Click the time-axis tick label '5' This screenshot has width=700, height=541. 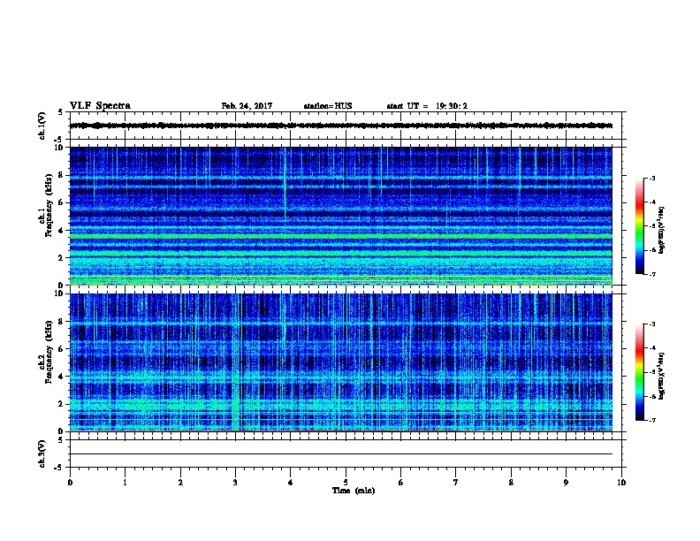click(346, 483)
